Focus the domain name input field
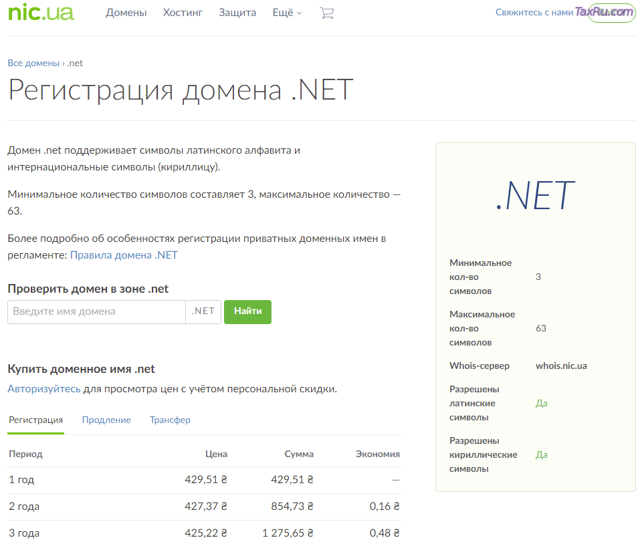 pos(96,311)
